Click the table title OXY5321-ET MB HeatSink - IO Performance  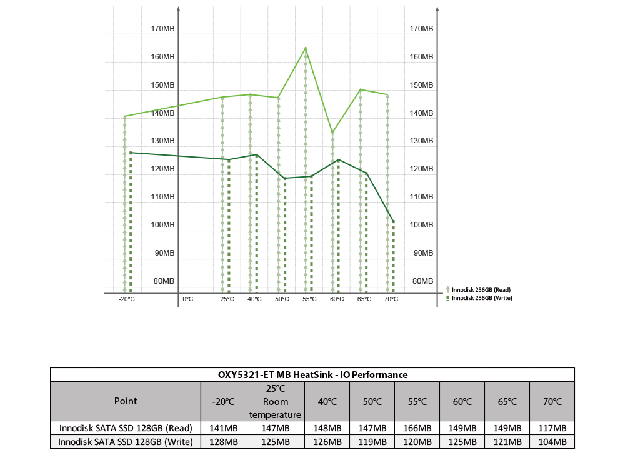click(312, 375)
